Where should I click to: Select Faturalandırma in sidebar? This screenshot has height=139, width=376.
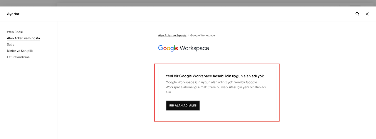tap(18, 57)
